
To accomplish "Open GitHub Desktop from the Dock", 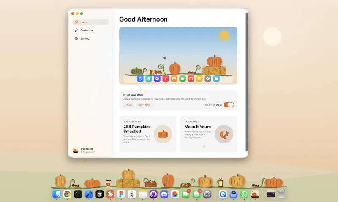I will click(x=153, y=194).
